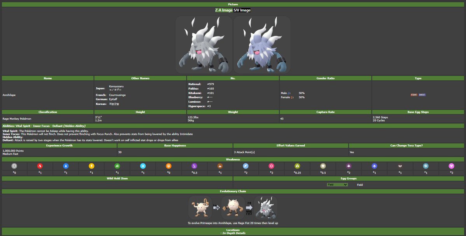Click the Japanese name Konoyozaru
Screen dimensions: 466x236
click(116, 87)
